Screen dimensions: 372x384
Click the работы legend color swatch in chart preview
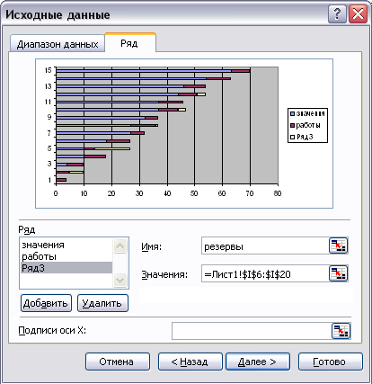[293, 126]
